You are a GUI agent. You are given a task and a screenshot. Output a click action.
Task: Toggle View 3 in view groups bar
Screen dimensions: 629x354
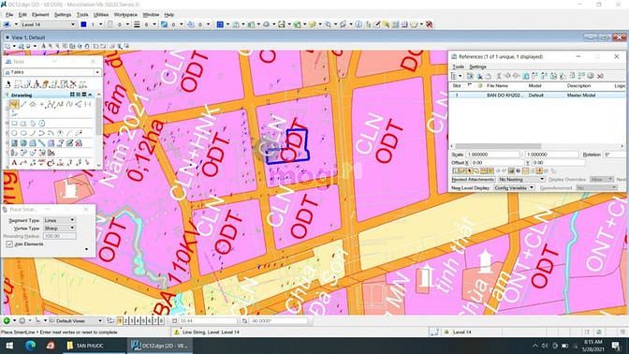coord(132,320)
